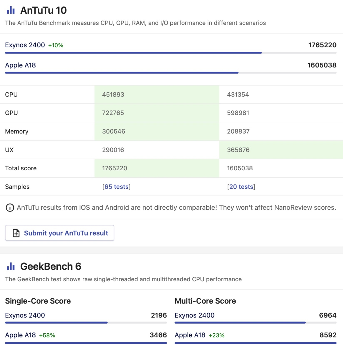Click the UX row label
This screenshot has width=343, height=353.
pos(9,150)
